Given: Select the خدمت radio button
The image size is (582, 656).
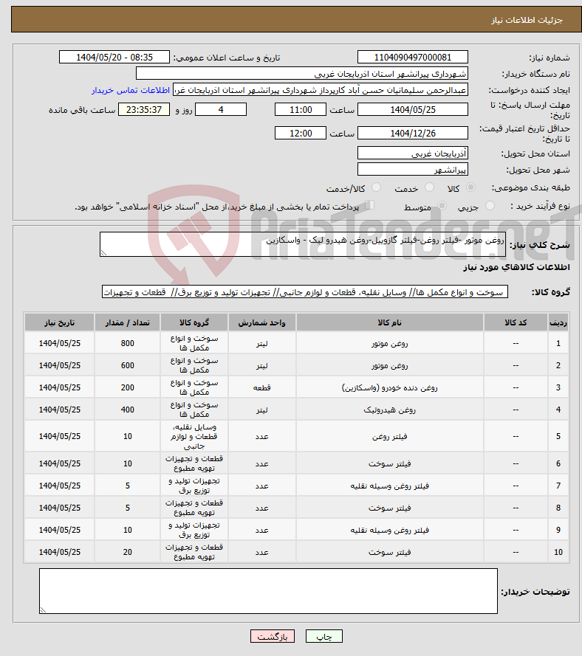Looking at the screenshot, I should (429, 187).
